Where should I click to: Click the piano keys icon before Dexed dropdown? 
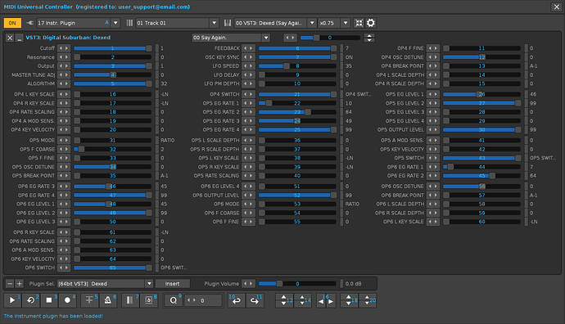[x=228, y=23]
